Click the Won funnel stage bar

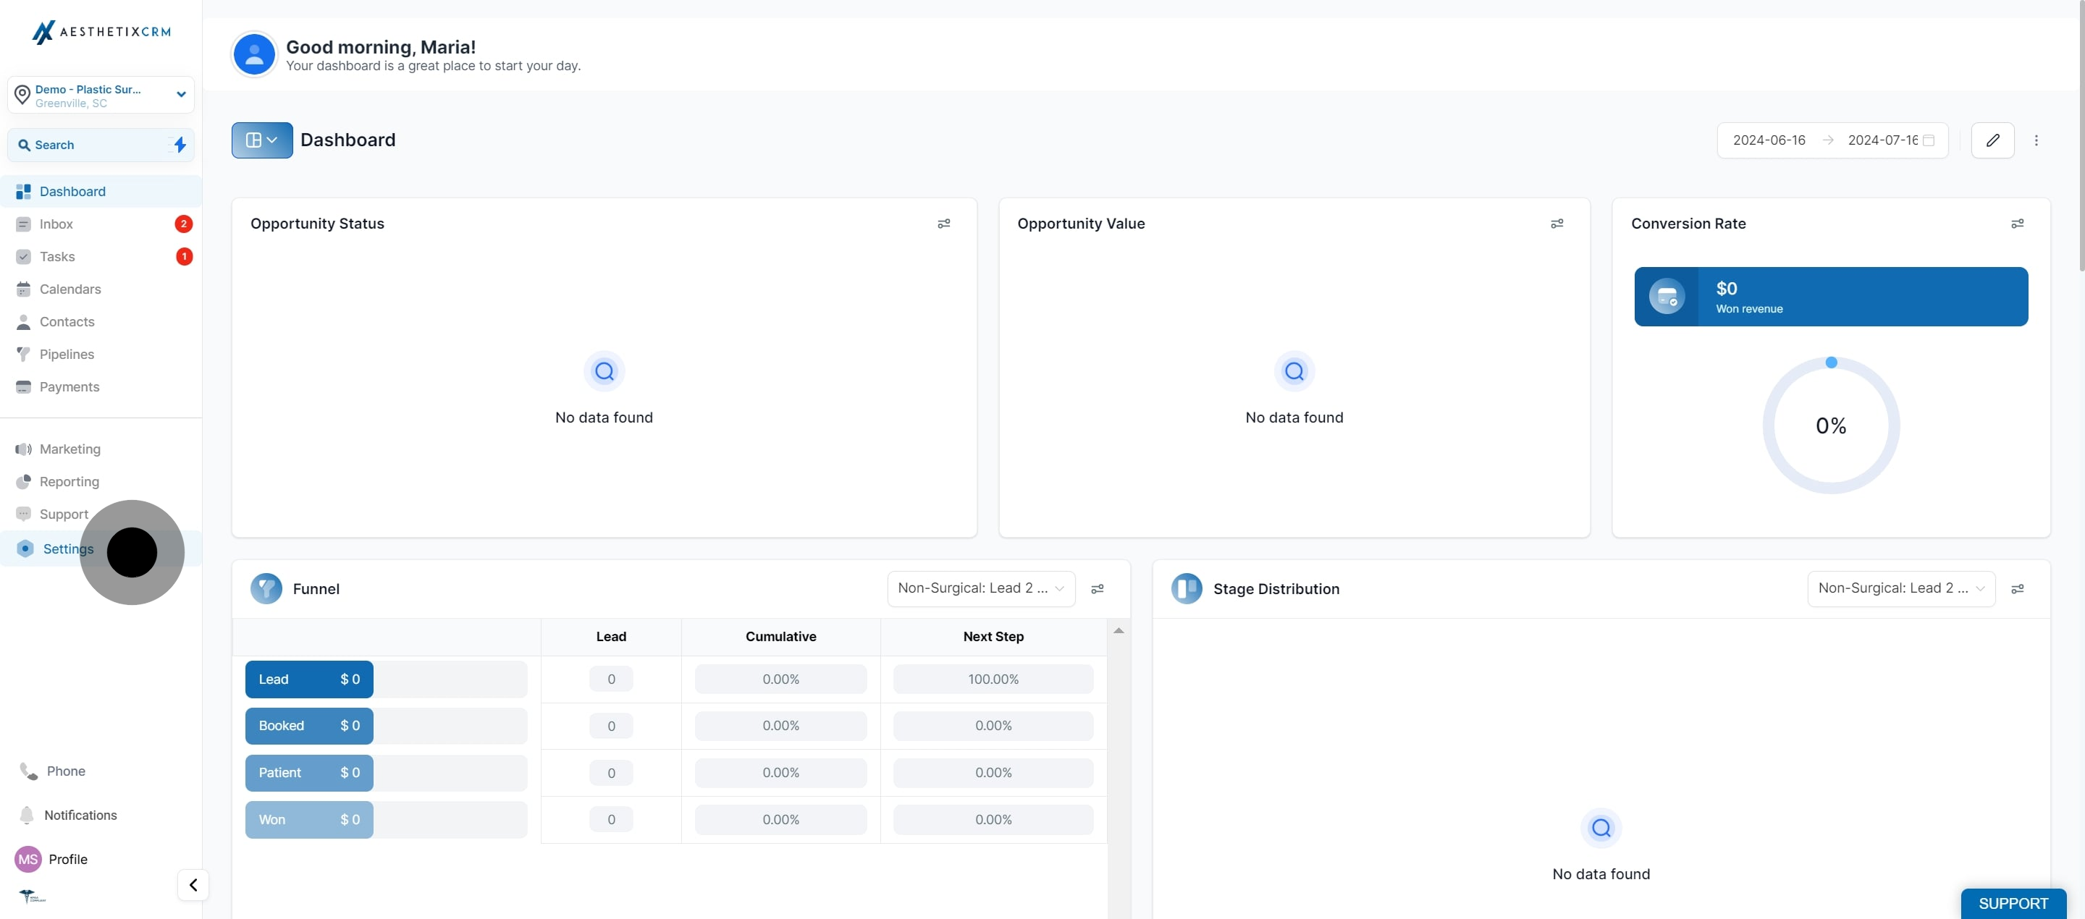(309, 819)
